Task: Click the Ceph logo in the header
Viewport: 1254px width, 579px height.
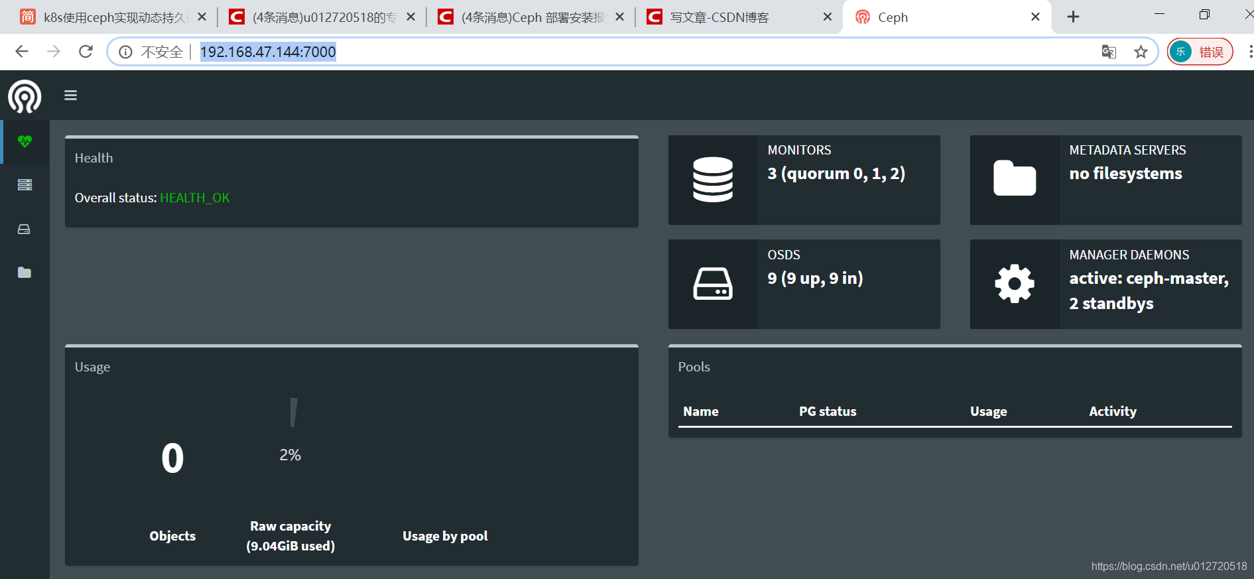Action: pos(25,96)
